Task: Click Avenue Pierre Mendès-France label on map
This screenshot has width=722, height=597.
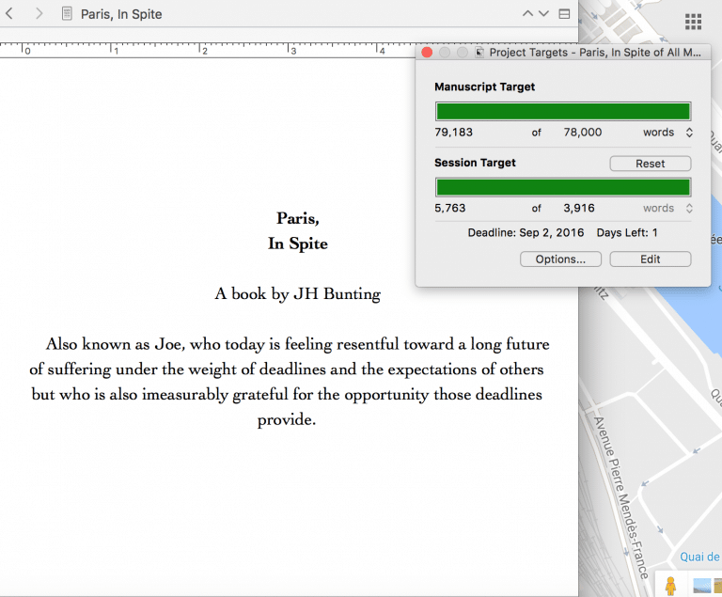Action: click(620, 497)
